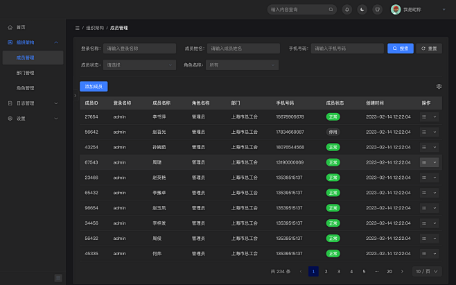Click the menu fold icon beside breadcrumb
456x285 pixels.
(77, 28)
